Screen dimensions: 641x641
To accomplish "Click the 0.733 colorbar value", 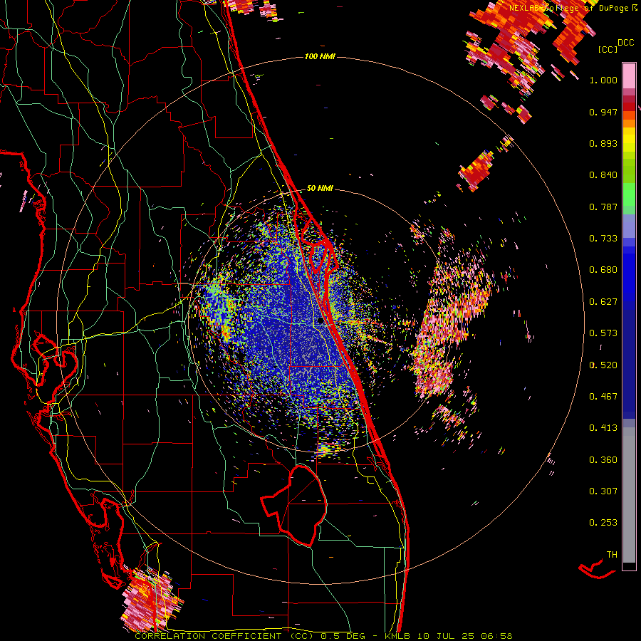I will pos(603,239).
